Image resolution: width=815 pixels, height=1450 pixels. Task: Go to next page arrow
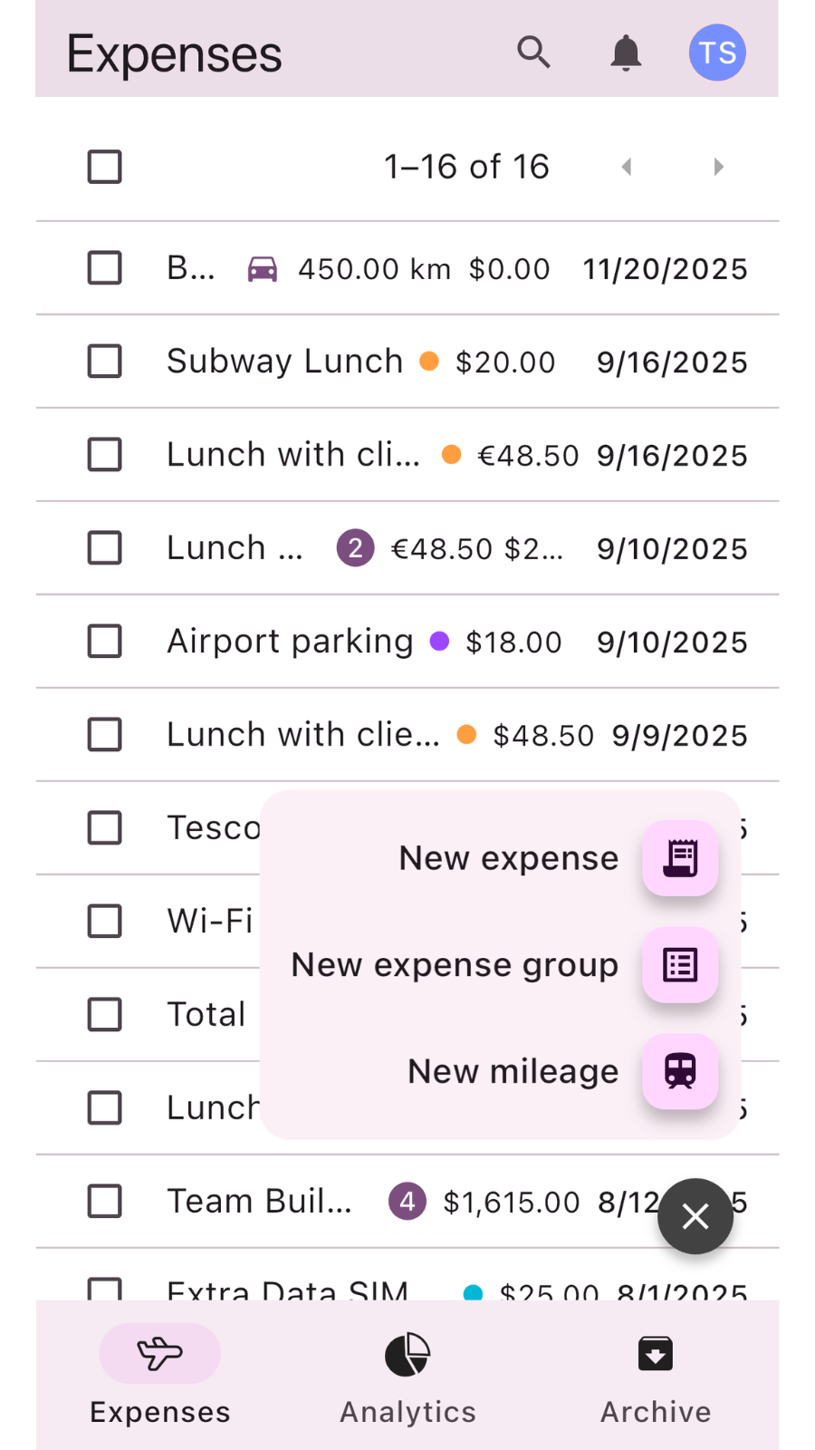[718, 167]
